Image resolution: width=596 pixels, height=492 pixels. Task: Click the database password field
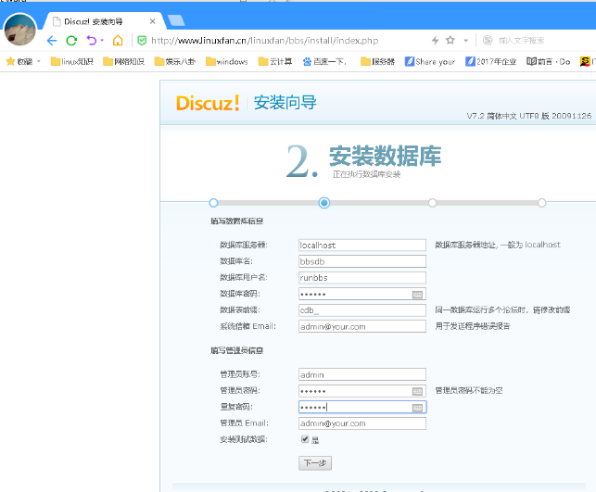pos(362,294)
